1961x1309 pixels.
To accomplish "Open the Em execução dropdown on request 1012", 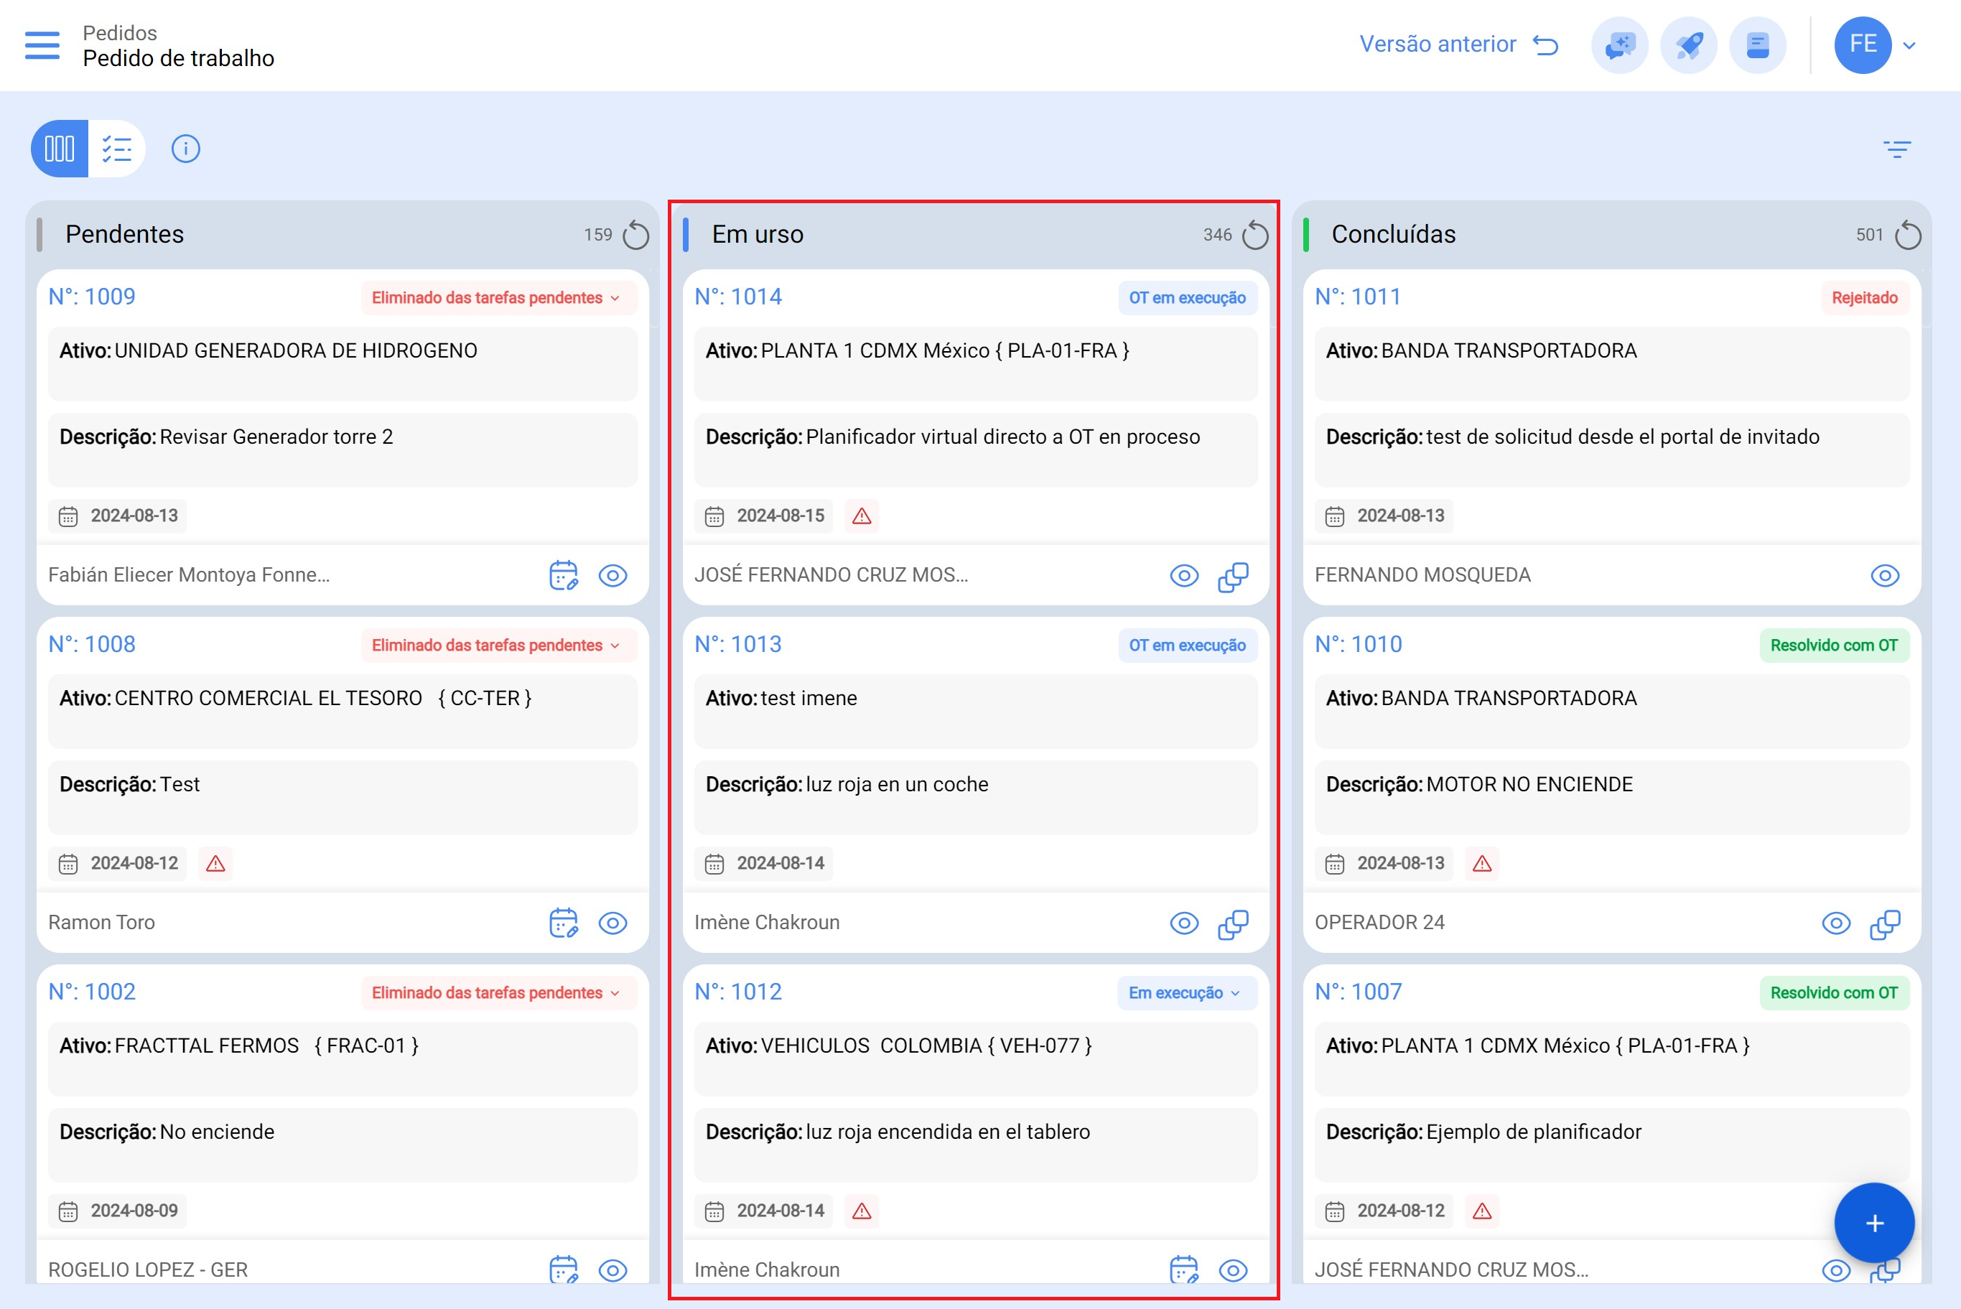I will tap(1186, 992).
